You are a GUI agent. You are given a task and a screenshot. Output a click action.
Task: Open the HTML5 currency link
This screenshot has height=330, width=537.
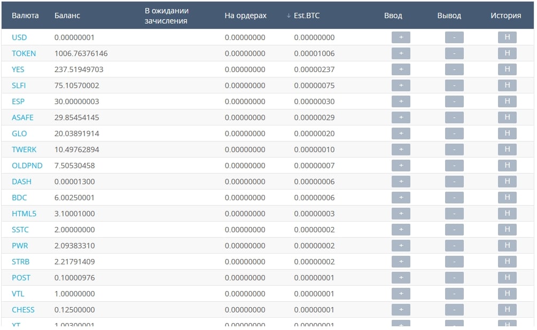click(24, 214)
